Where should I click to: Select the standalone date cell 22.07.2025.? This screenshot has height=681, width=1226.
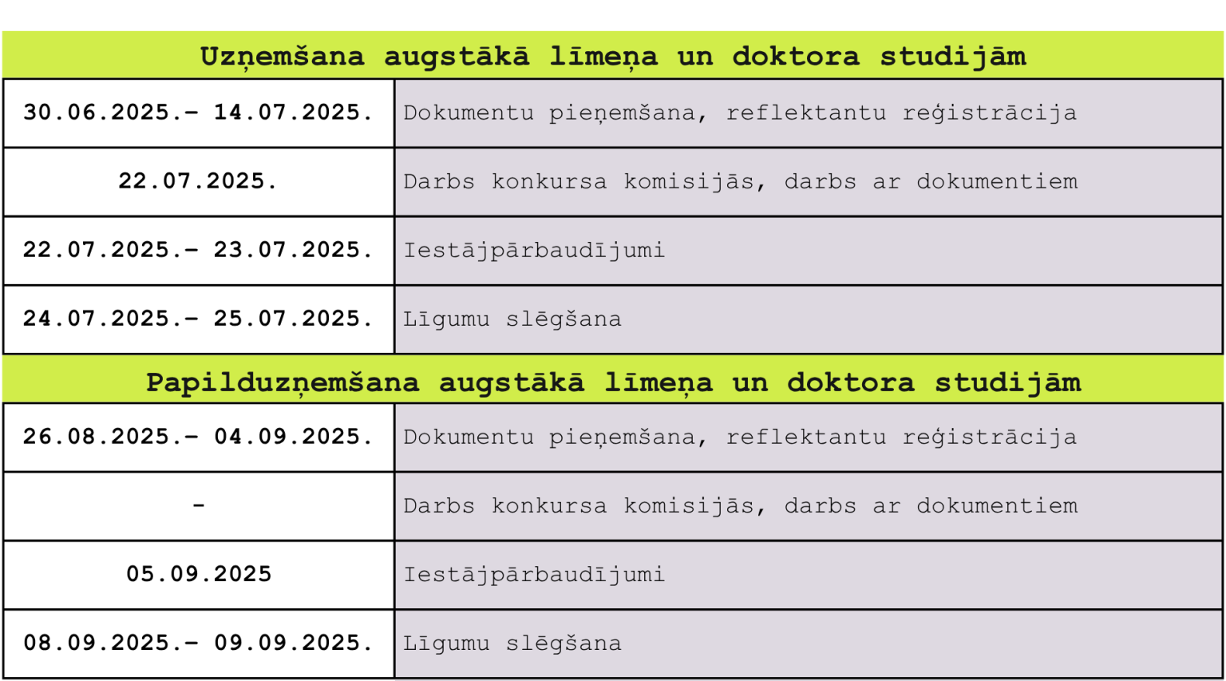(x=199, y=181)
